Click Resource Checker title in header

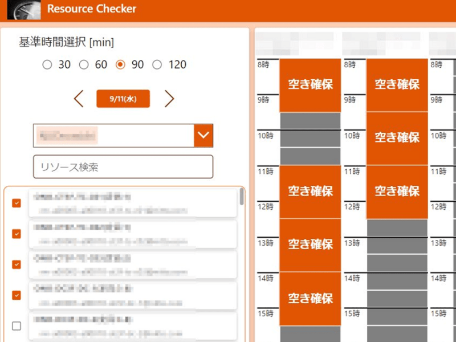point(92,9)
